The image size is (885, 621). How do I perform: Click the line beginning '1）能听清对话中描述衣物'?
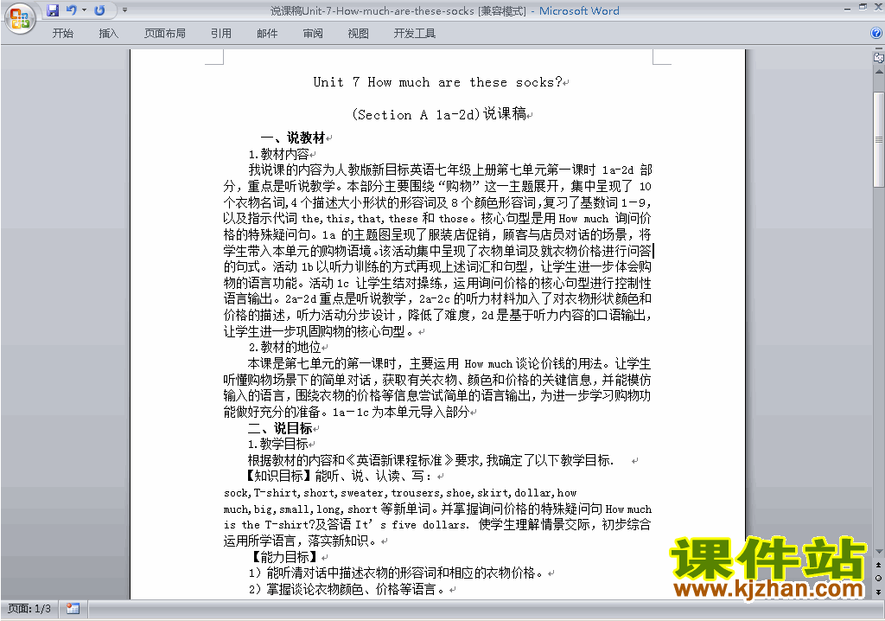coord(398,573)
